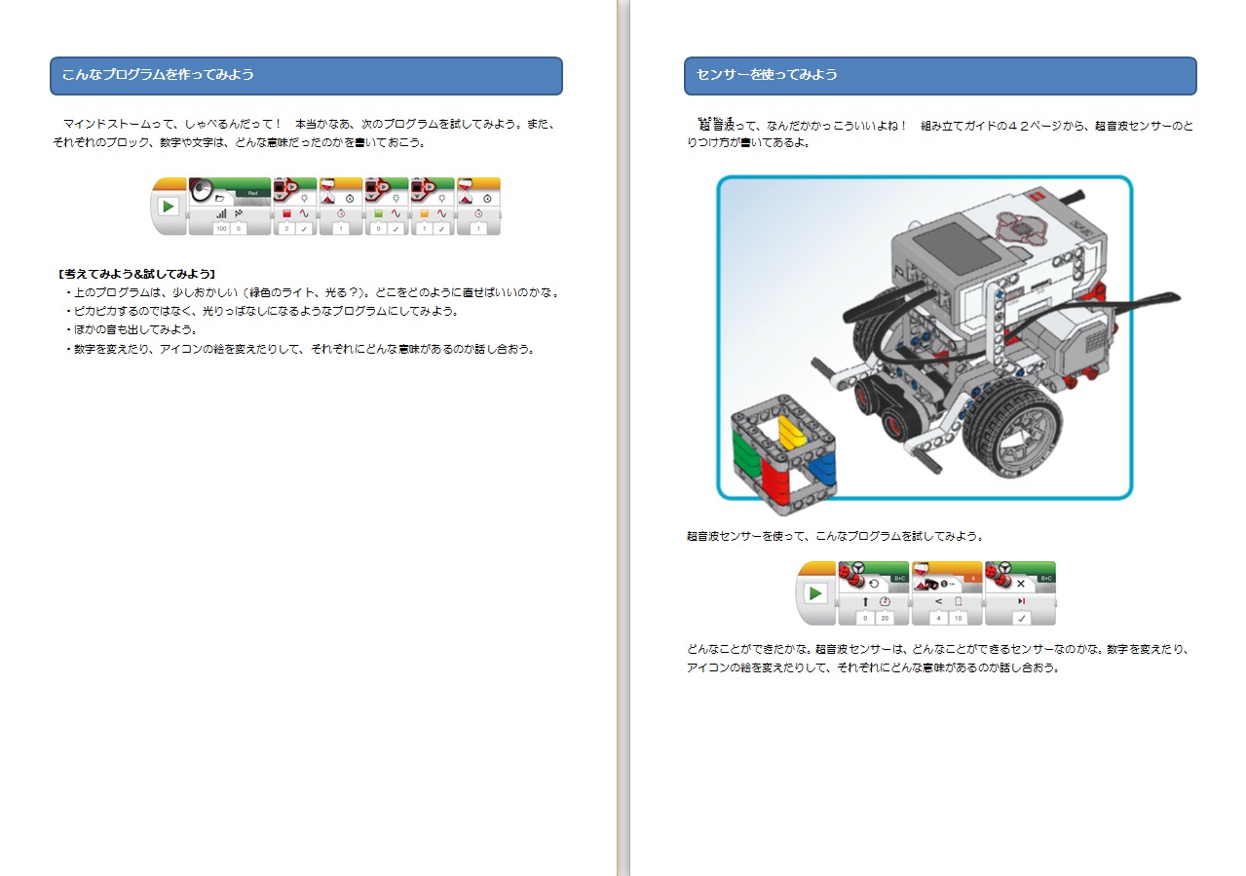
Task: Toggle the pulse checkmark on the orange light block
Action: click(441, 228)
